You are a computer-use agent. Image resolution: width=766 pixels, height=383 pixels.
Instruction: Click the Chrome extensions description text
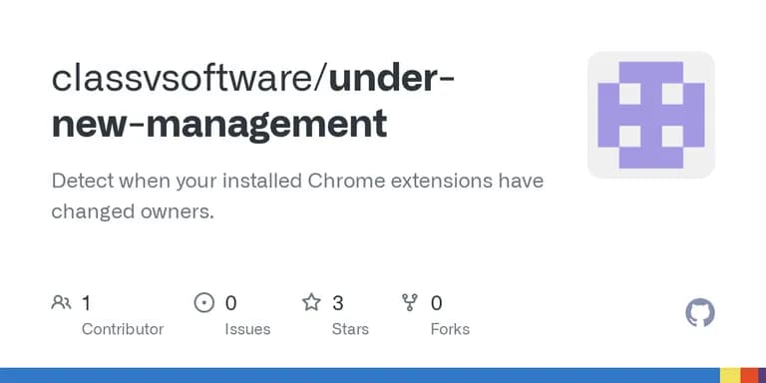point(297,195)
